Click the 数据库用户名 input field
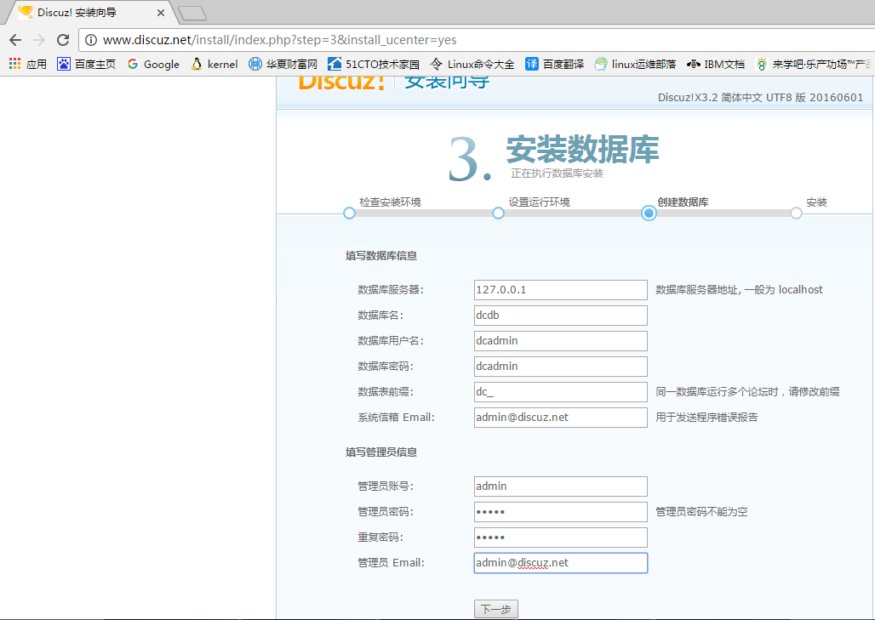The image size is (875, 620). [561, 341]
